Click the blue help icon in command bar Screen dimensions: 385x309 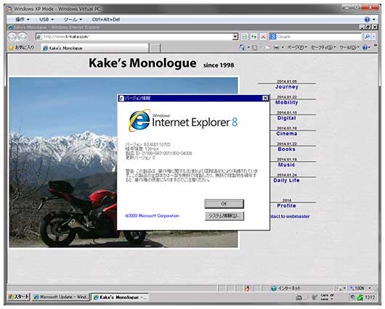click(365, 48)
